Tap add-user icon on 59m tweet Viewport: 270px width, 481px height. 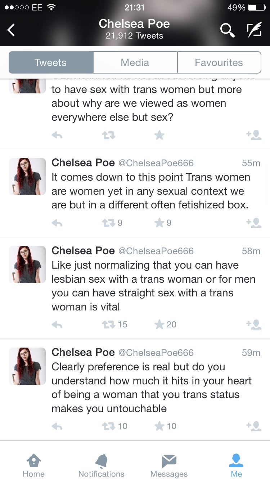point(254,426)
